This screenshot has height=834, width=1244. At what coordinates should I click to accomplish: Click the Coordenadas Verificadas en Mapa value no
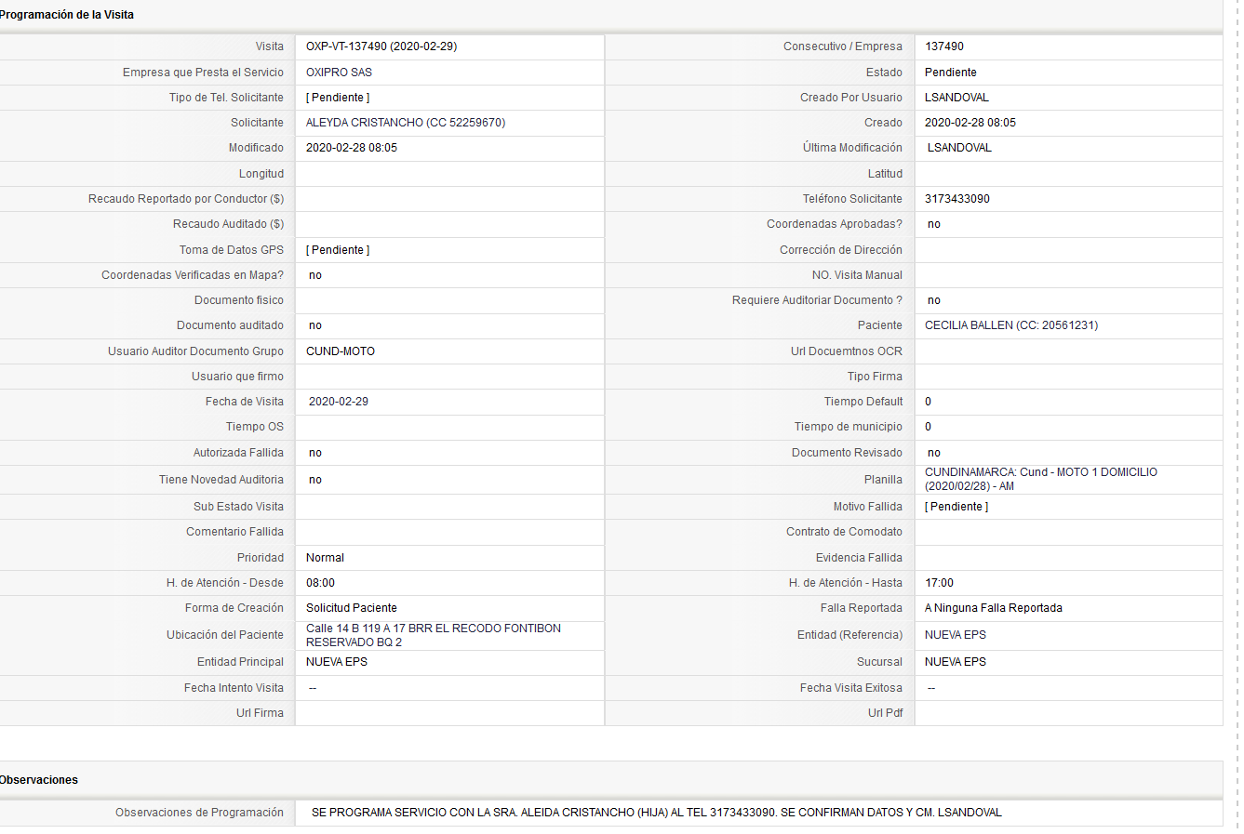click(x=315, y=275)
